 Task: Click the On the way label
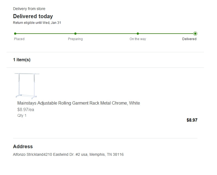(x=138, y=39)
